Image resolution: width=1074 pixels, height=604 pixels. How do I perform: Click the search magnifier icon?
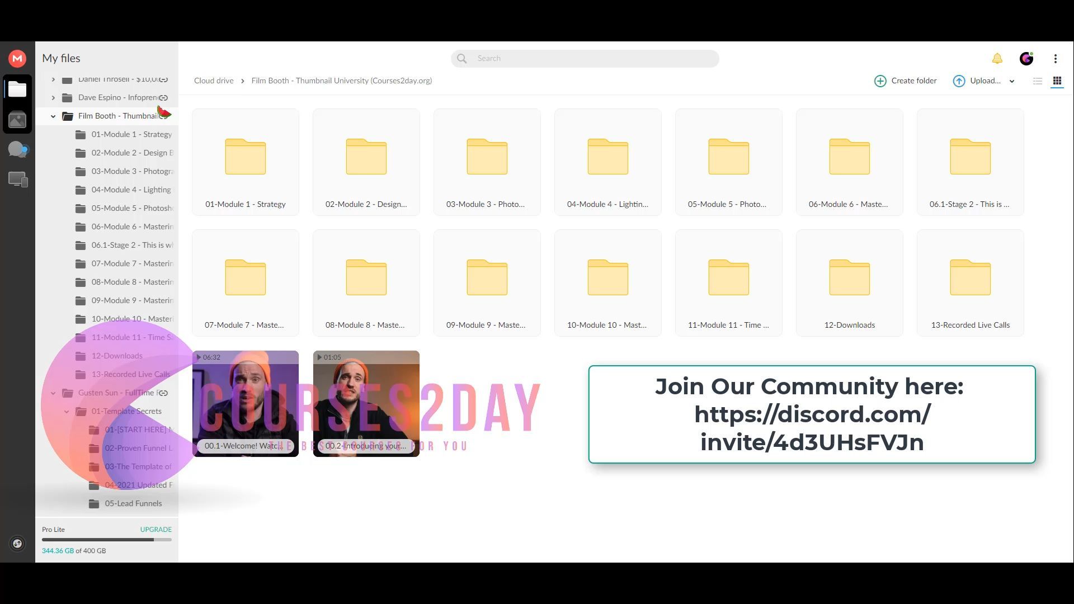[461, 59]
